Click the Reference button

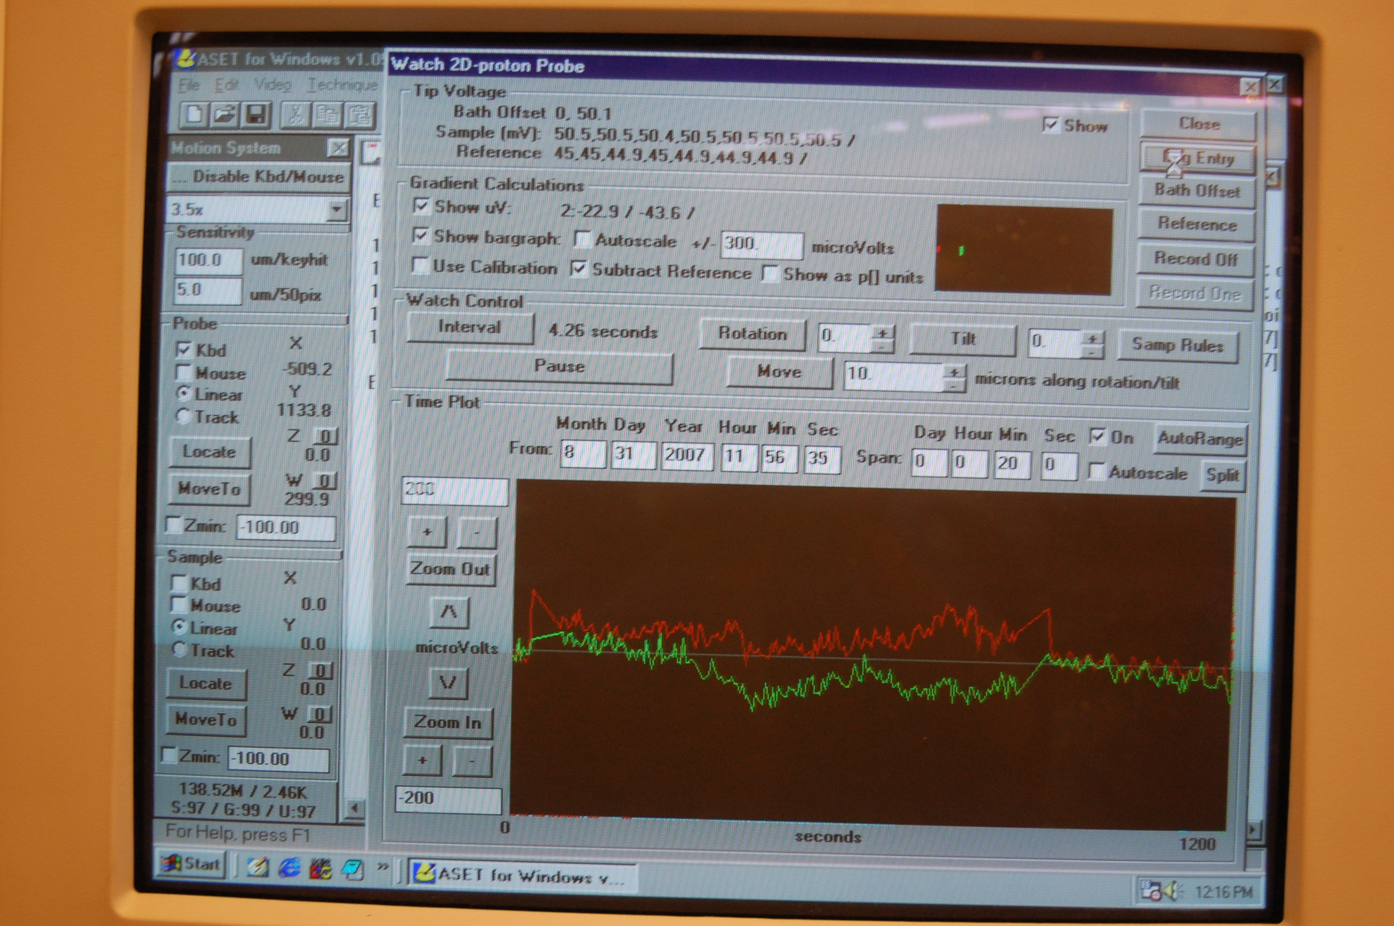point(1197,225)
